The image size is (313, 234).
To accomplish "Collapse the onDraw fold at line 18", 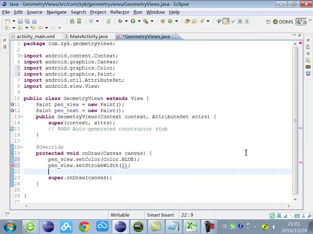I will point(22,147).
